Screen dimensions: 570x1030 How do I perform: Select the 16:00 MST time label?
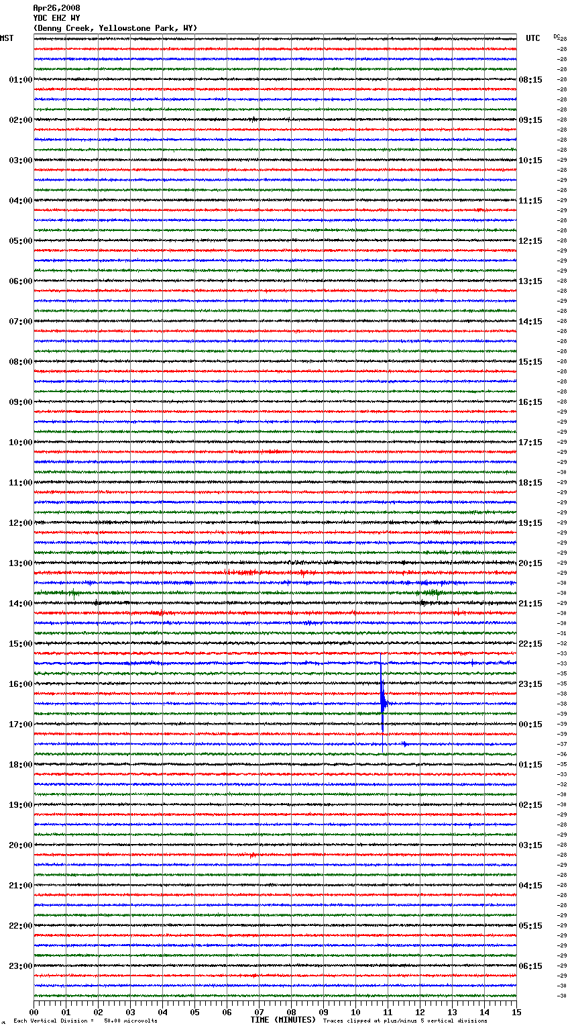(21, 684)
